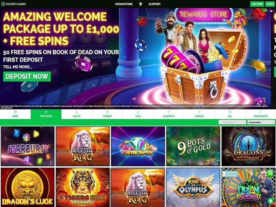
Task: Launch the Rise of Olympus game
Action: click(193, 187)
